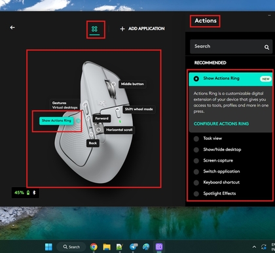Click the Shift wheel mode label
Viewport: 275px width, 253px height.
coord(139,109)
